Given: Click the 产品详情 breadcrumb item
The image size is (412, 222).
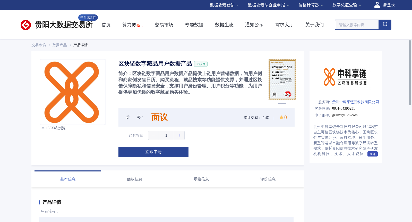Looking at the screenshot, I should click(81, 45).
